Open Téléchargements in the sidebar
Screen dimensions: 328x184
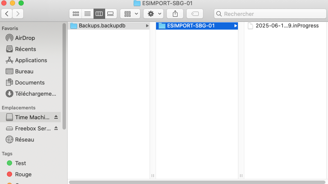coord(31,94)
